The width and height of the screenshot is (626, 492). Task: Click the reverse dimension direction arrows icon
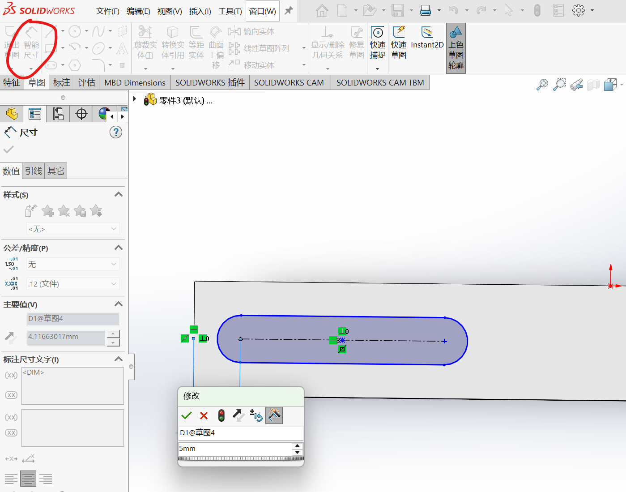point(238,416)
